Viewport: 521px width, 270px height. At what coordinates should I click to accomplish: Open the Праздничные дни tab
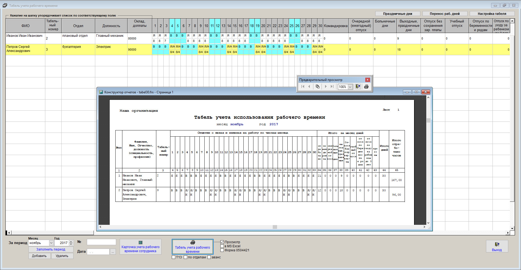398,14
